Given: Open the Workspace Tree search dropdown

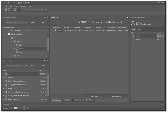Looking at the screenshot, I should pos(27,22).
